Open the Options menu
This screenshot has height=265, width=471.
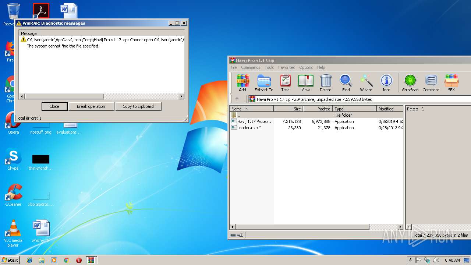click(x=306, y=67)
